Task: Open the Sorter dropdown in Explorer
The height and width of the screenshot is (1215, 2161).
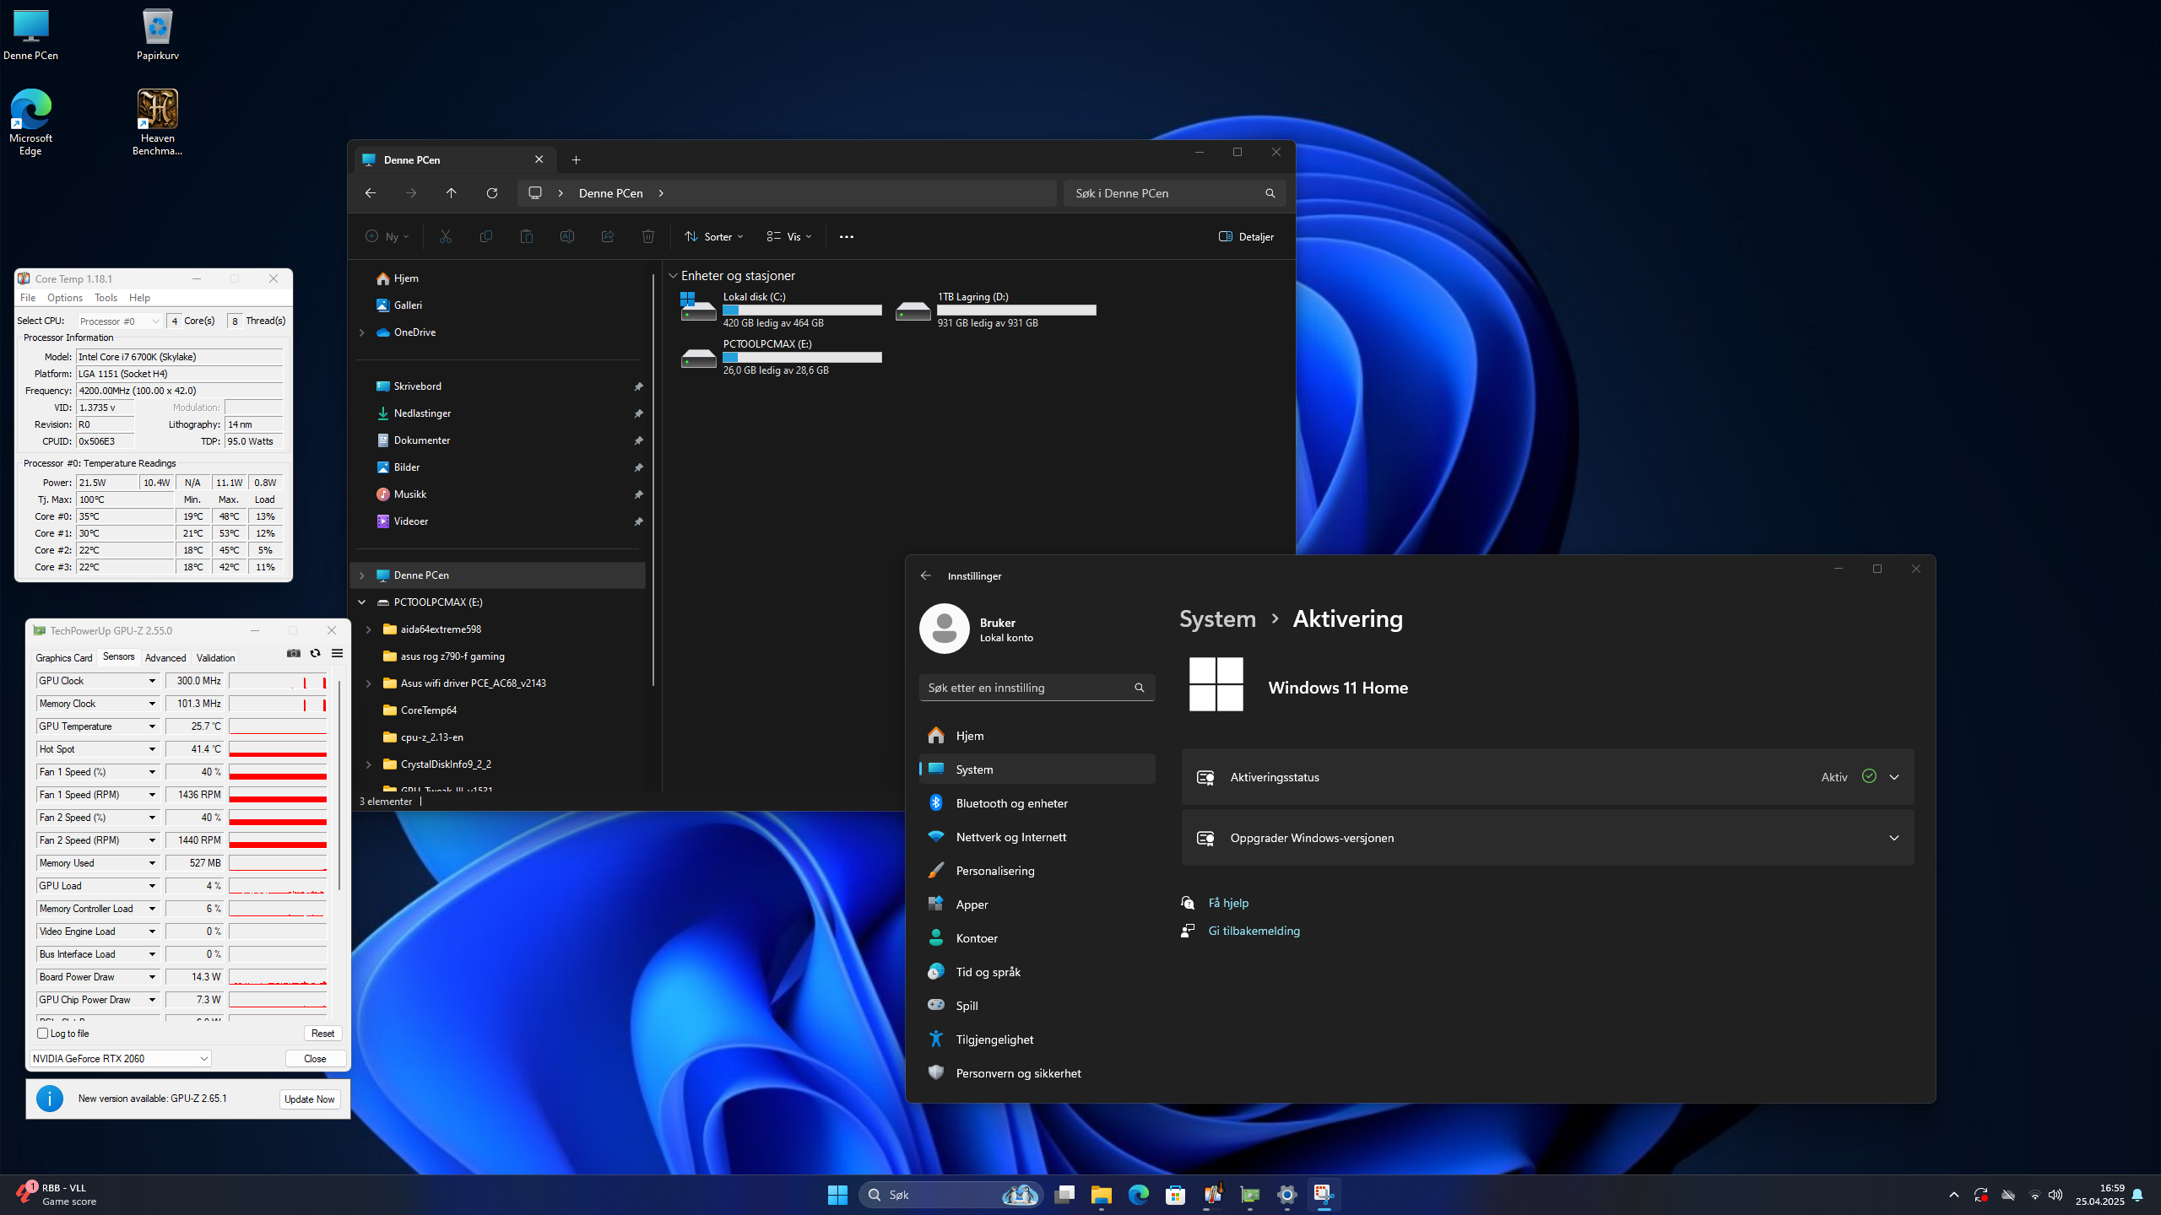Action: point(714,236)
